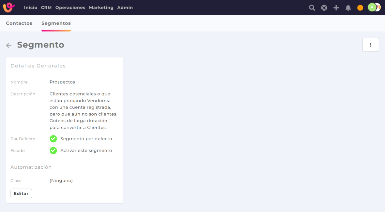Click the Editar button
Image resolution: width=385 pixels, height=212 pixels.
pyautogui.click(x=21, y=193)
